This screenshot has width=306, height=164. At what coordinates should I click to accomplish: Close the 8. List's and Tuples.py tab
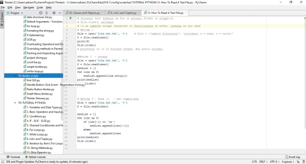(138, 13)
